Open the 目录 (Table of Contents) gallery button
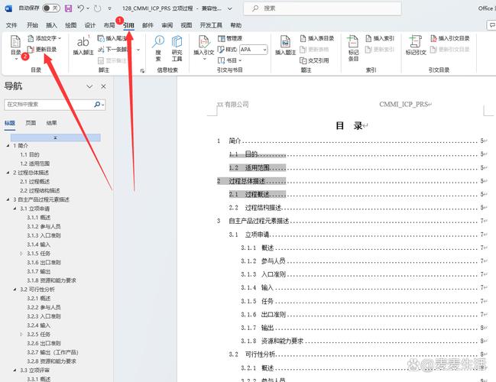 coord(15,47)
